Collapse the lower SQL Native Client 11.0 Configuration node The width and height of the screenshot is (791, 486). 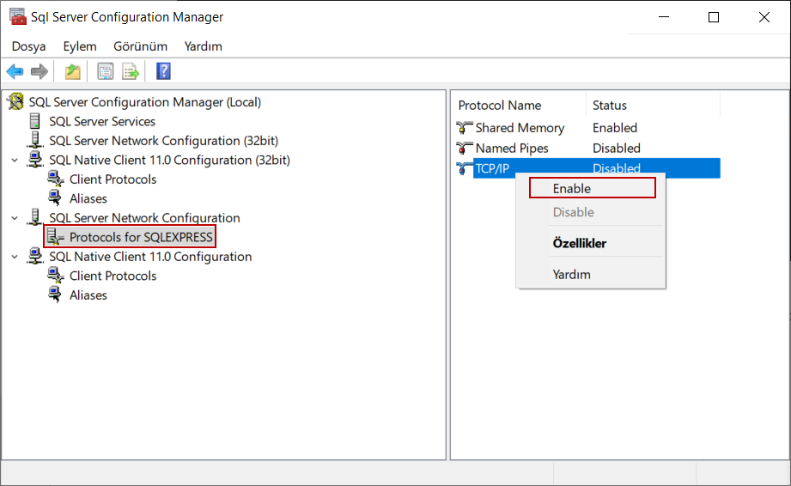click(x=15, y=257)
